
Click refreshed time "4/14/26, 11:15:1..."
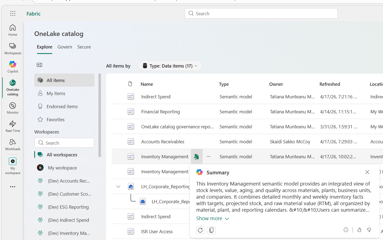tap(338, 112)
